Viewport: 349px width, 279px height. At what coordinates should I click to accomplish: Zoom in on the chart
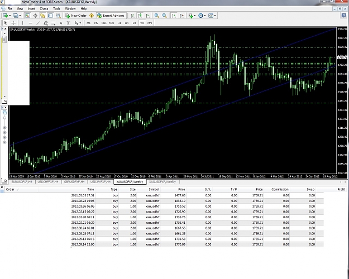(x=157, y=16)
